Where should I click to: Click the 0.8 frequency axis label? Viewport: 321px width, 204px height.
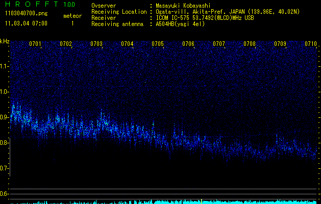[4, 143]
